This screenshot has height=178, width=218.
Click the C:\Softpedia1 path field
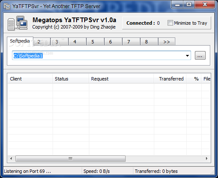pyautogui.click(x=101, y=55)
